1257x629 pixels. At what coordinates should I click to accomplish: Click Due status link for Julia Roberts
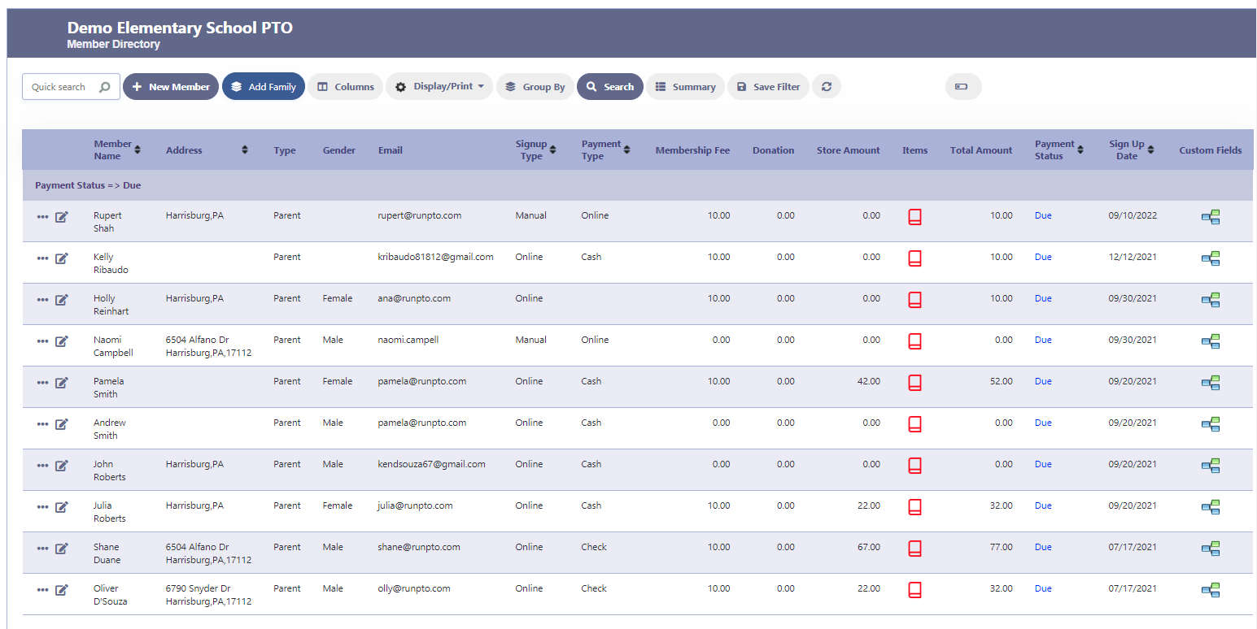(x=1043, y=506)
